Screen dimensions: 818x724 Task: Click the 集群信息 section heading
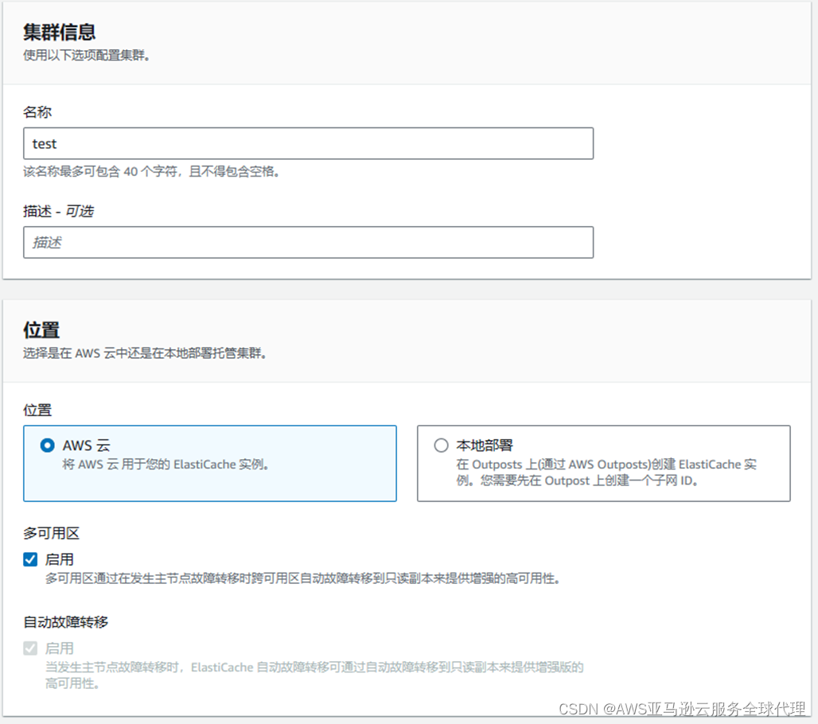[x=58, y=32]
